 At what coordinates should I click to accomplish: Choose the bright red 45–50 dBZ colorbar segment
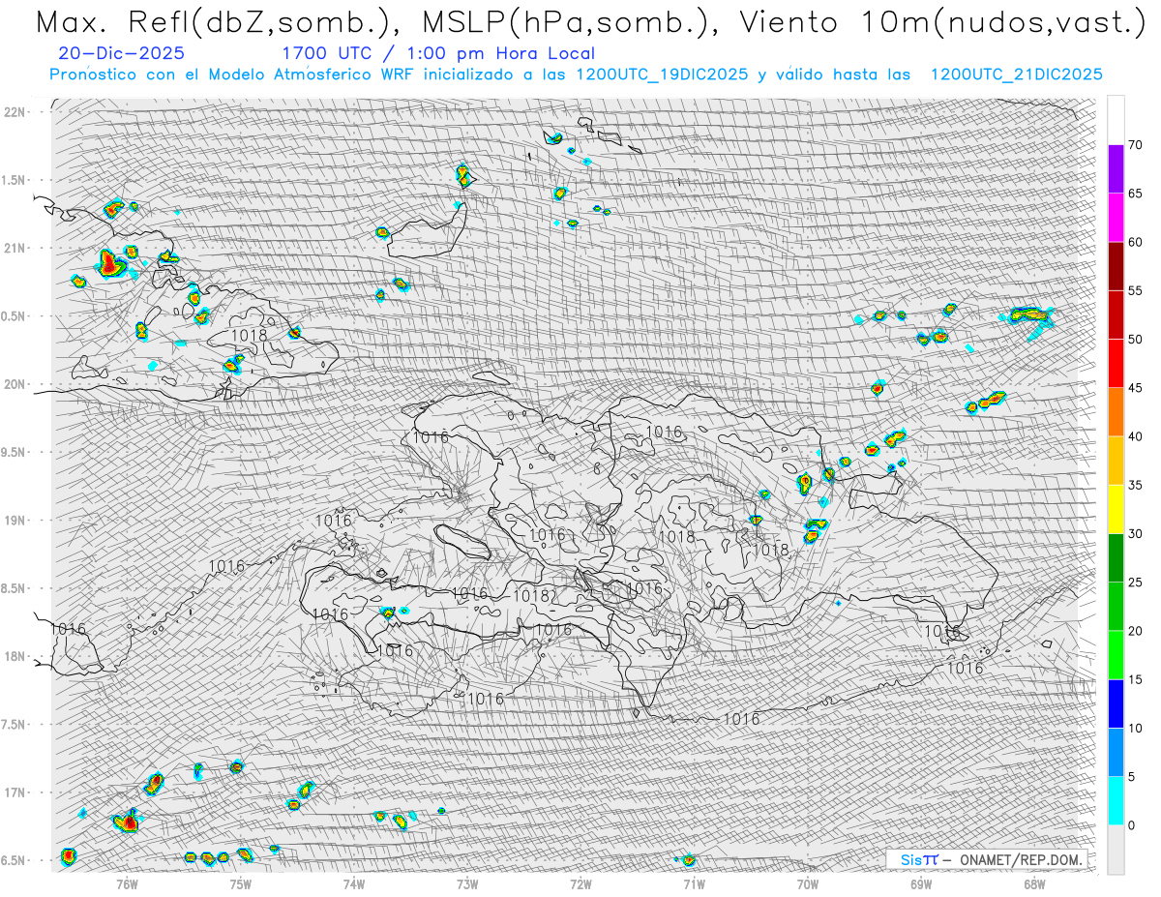point(1116,364)
